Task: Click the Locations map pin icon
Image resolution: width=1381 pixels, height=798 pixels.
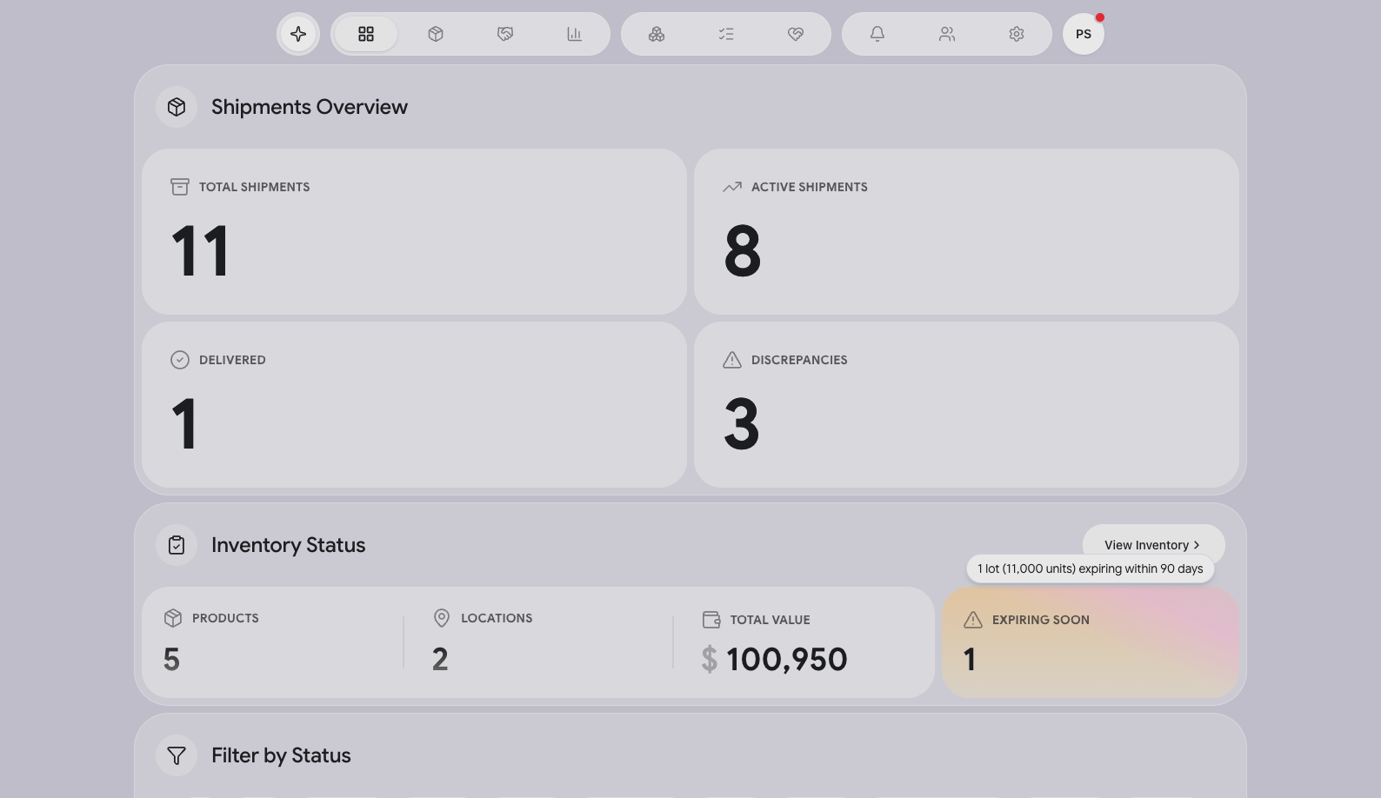Action: click(442, 618)
